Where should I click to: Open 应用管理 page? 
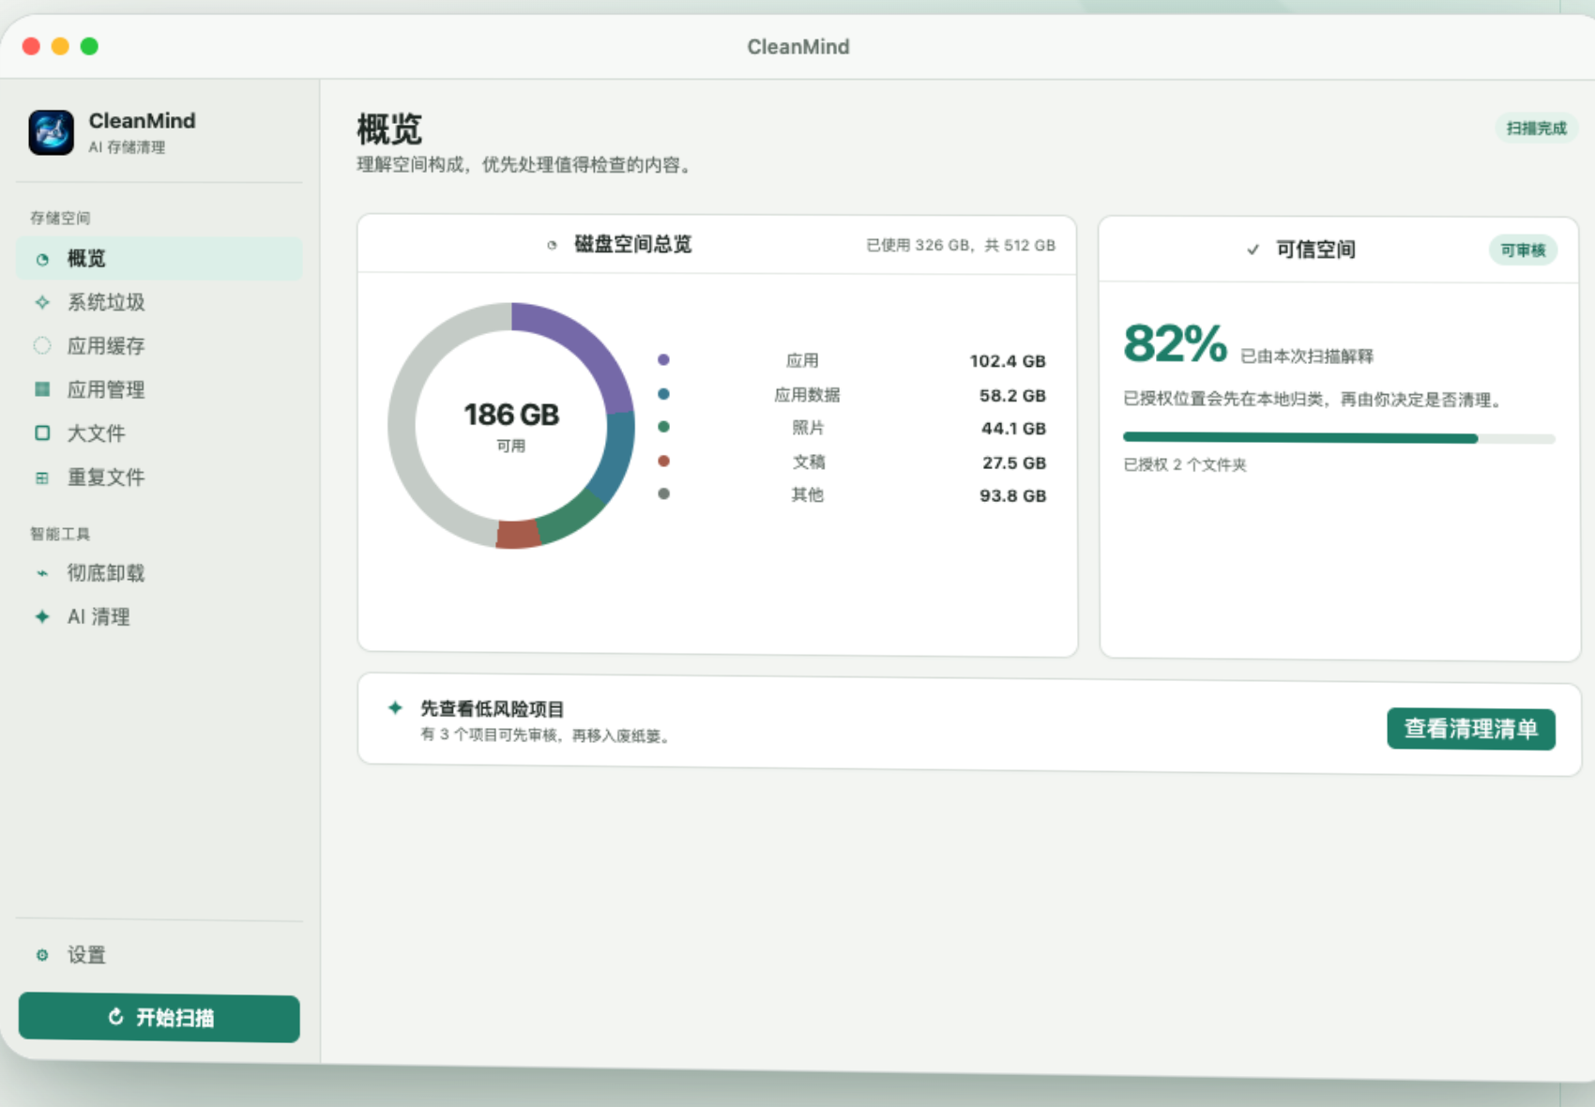click(159, 389)
